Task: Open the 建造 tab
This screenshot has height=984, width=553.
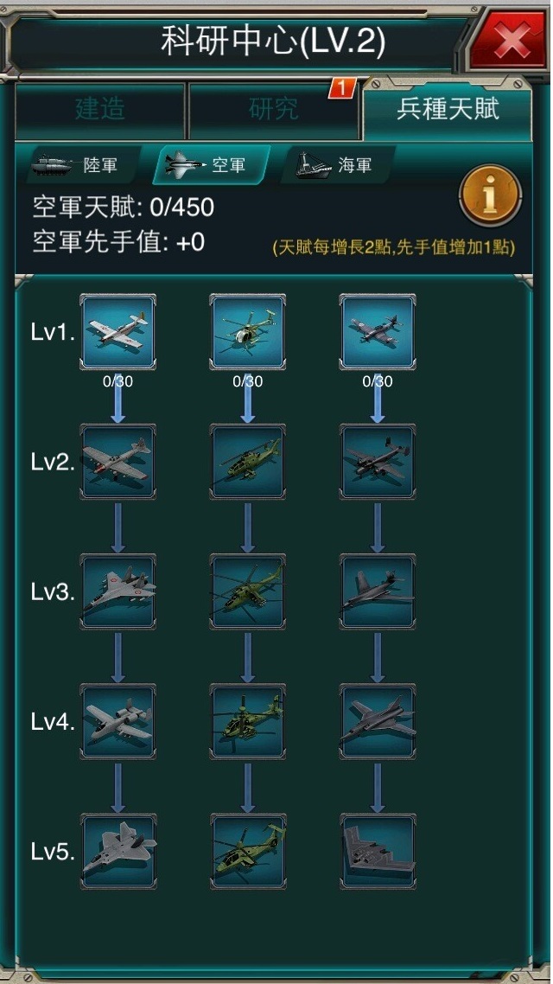Action: coord(99,110)
